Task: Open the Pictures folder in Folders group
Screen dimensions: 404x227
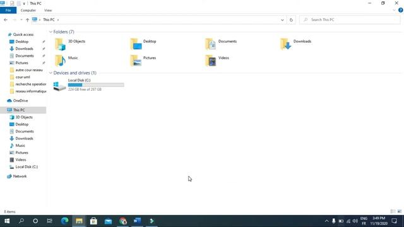Action: tap(136, 61)
